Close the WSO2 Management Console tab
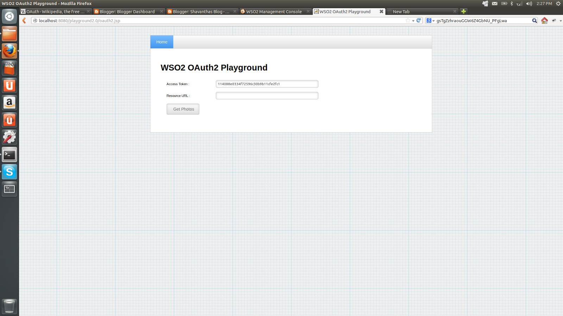563x316 pixels. click(x=308, y=12)
